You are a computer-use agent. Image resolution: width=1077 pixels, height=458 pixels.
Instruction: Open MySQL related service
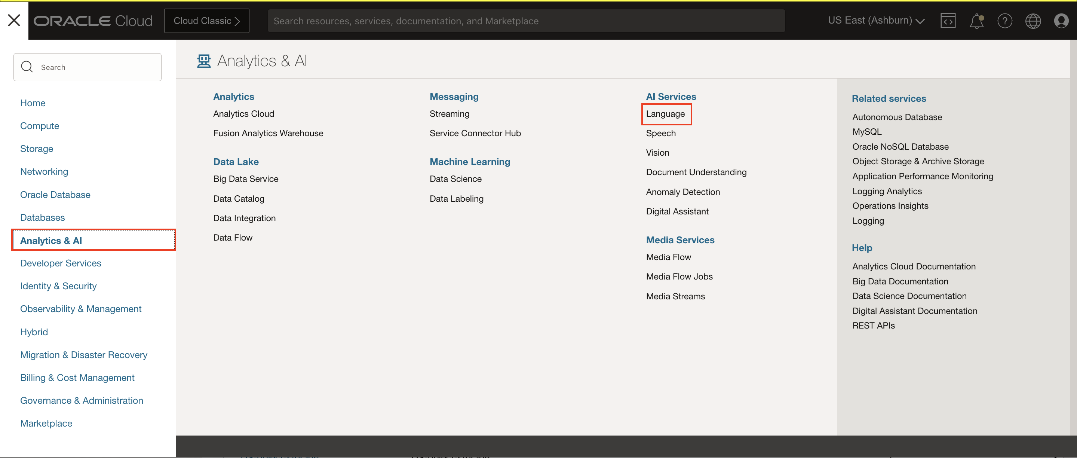click(867, 132)
